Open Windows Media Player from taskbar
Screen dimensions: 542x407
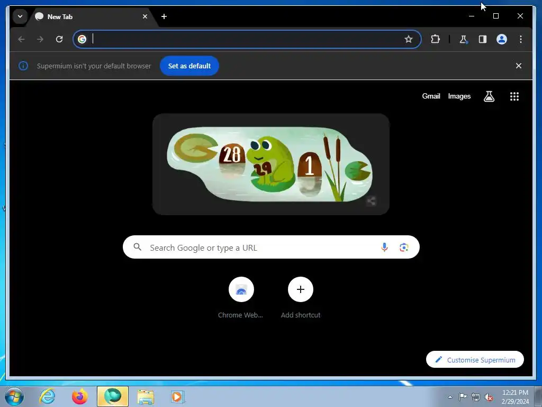[178, 396]
